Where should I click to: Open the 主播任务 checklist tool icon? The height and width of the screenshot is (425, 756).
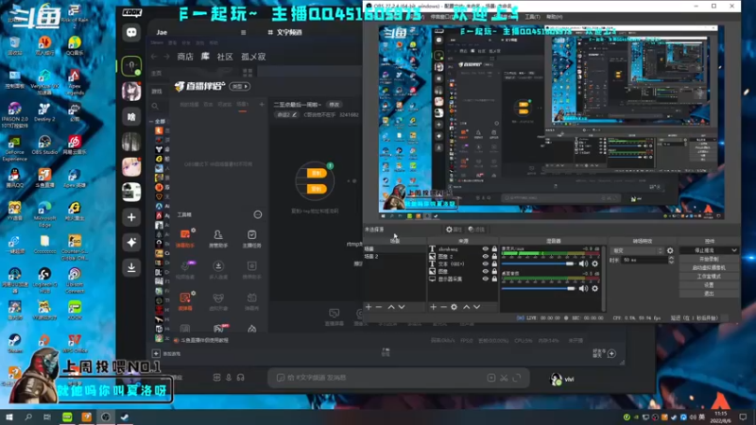click(x=251, y=239)
